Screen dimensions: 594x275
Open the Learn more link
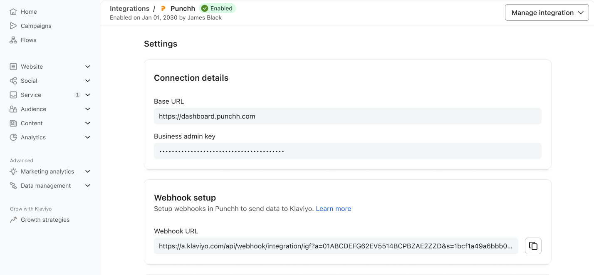[x=333, y=209]
